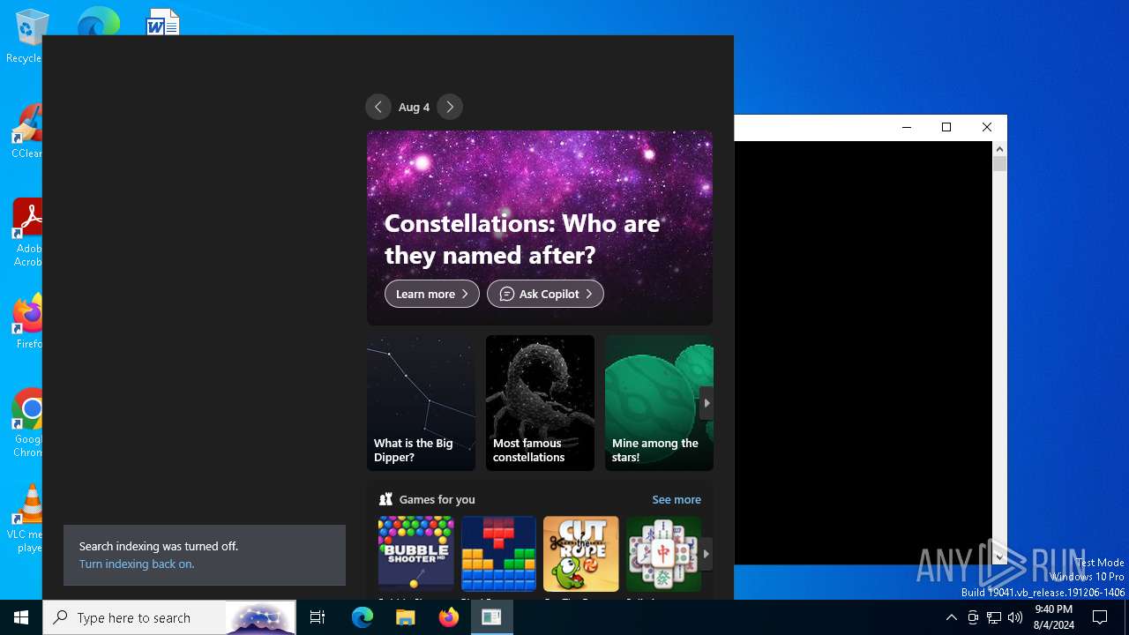Open the notification center icon
The width and height of the screenshot is (1129, 635).
coord(1100,617)
